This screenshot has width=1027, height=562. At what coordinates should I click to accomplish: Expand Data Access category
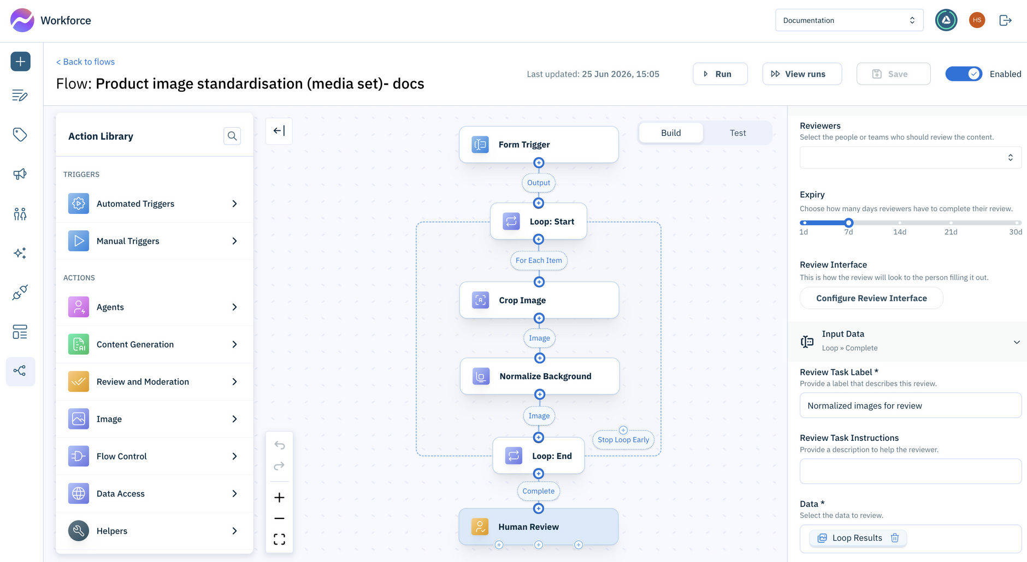[x=155, y=494]
